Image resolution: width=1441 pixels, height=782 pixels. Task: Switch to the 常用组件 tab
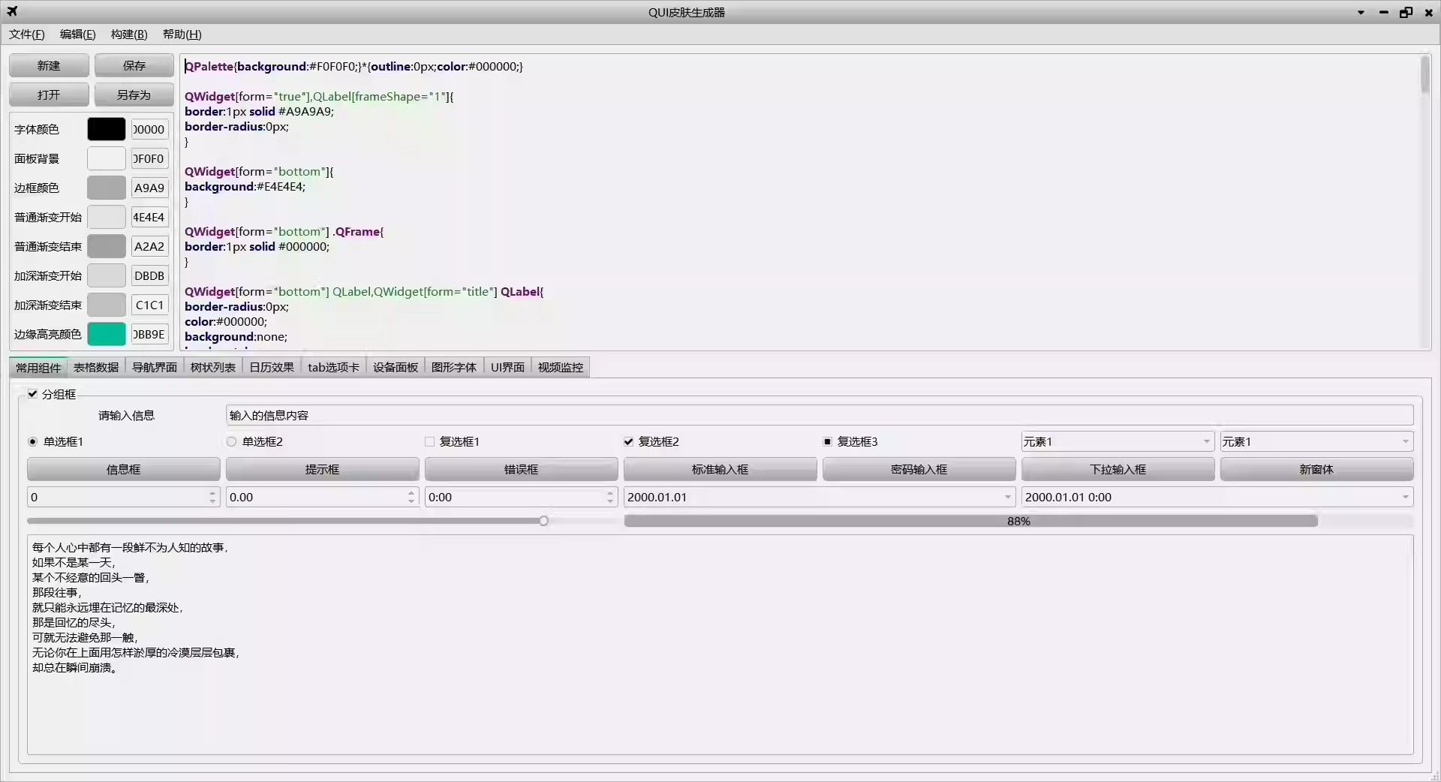[38, 367]
